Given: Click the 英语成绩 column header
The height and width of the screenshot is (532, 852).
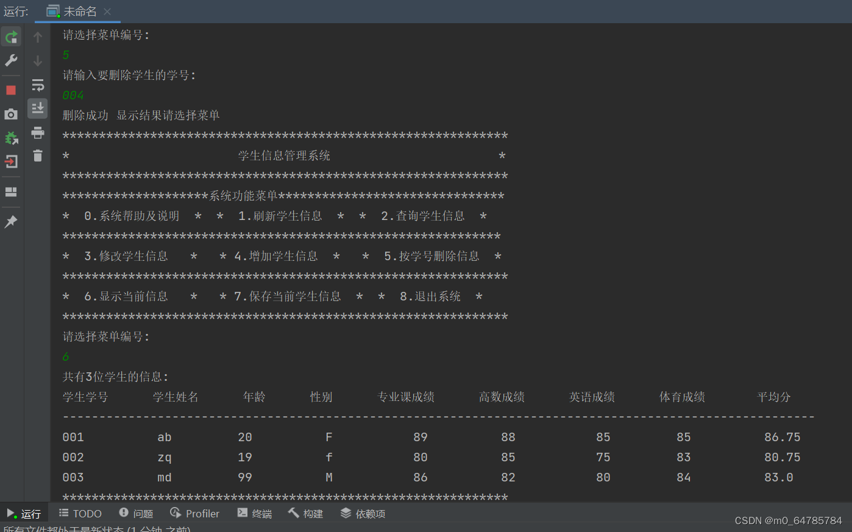Looking at the screenshot, I should pyautogui.click(x=592, y=397).
